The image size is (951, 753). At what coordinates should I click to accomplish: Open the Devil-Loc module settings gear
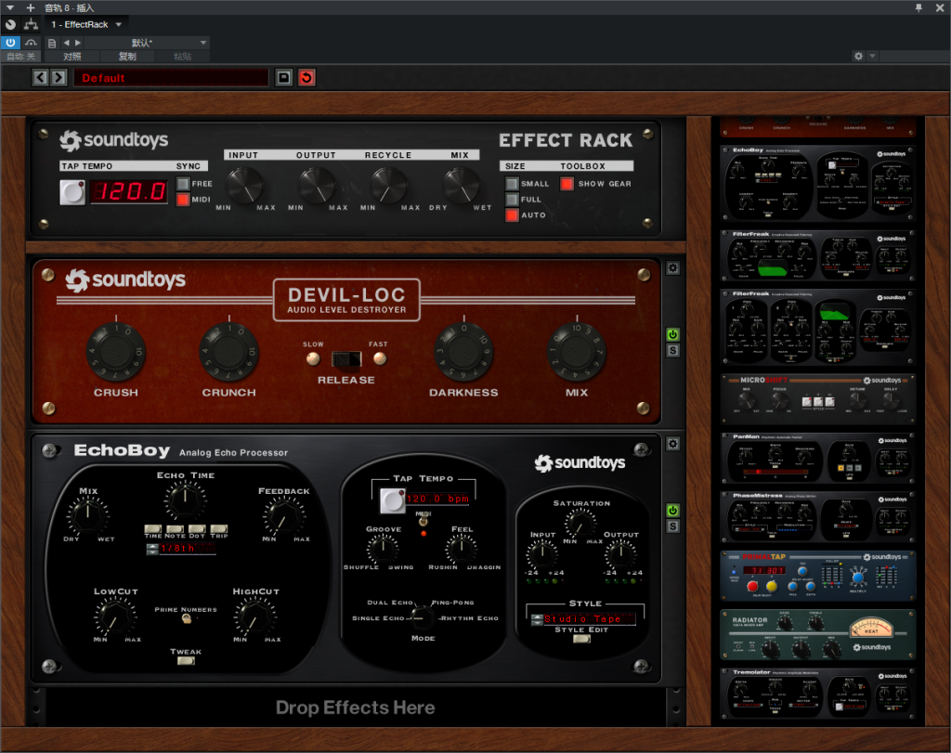click(x=672, y=268)
